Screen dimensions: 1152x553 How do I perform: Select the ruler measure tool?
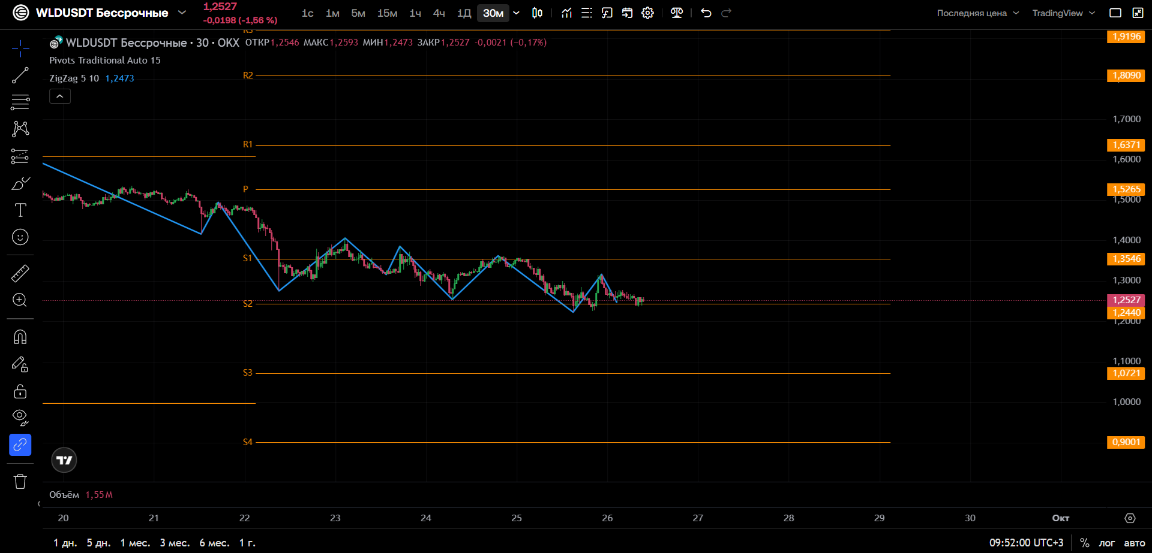tap(20, 273)
